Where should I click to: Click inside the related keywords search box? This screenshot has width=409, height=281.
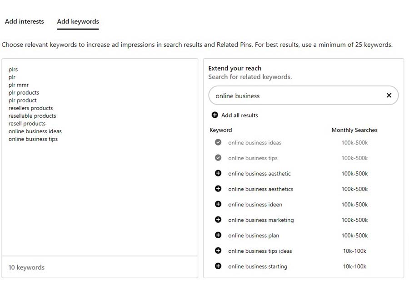coord(295,95)
